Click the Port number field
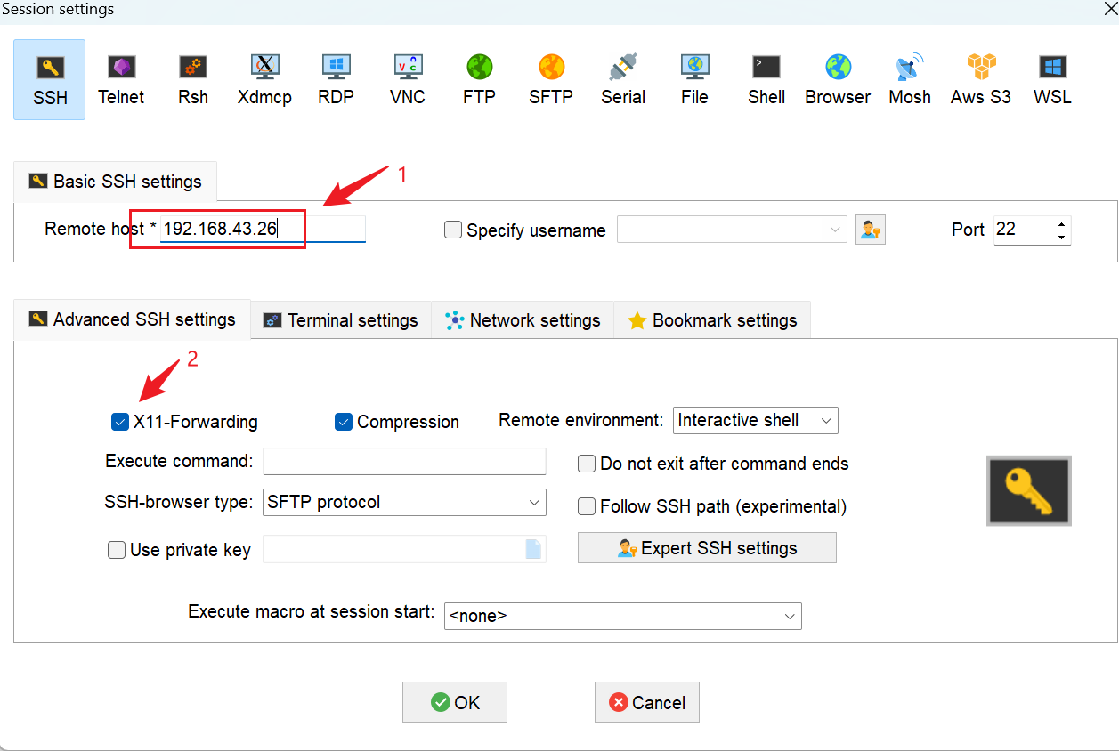The height and width of the screenshot is (751, 1119). pyautogui.click(x=1023, y=230)
